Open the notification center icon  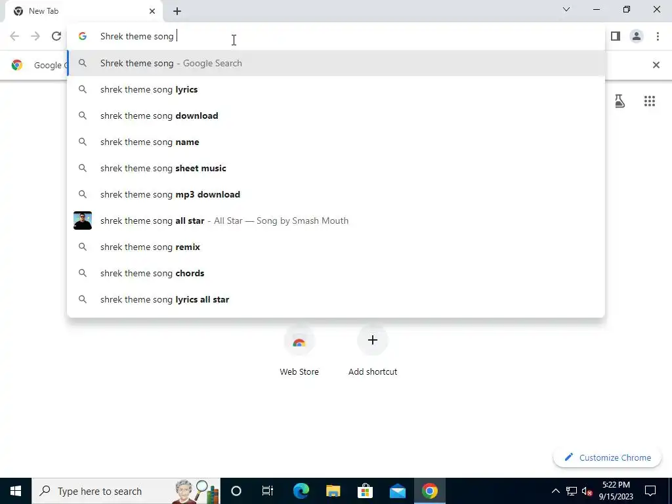tap(650, 491)
